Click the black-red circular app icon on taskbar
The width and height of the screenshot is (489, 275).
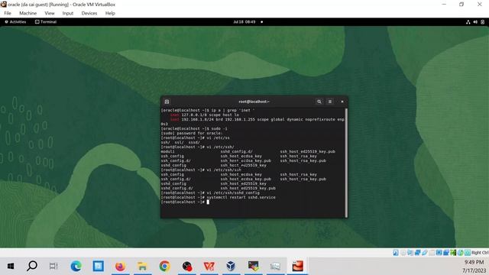(x=186, y=266)
